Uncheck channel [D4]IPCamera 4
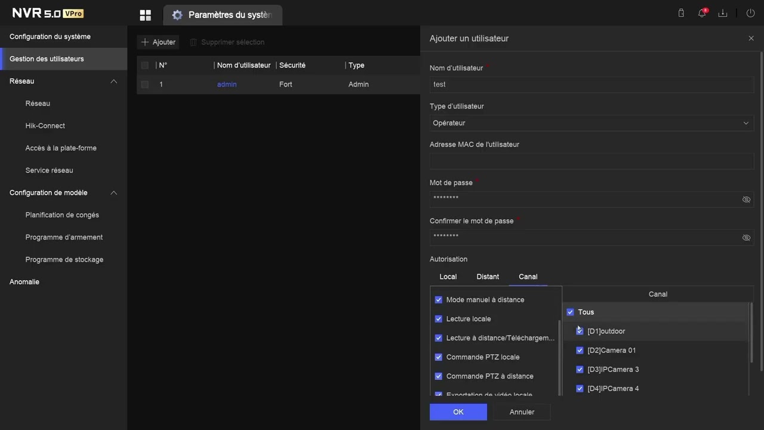 [x=580, y=388]
